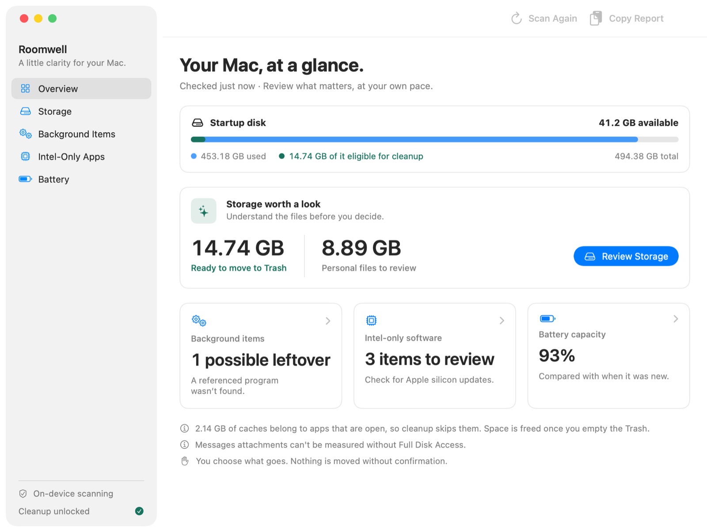
Task: Click the "8.89 GB" personal files value
Action: pyautogui.click(x=361, y=248)
